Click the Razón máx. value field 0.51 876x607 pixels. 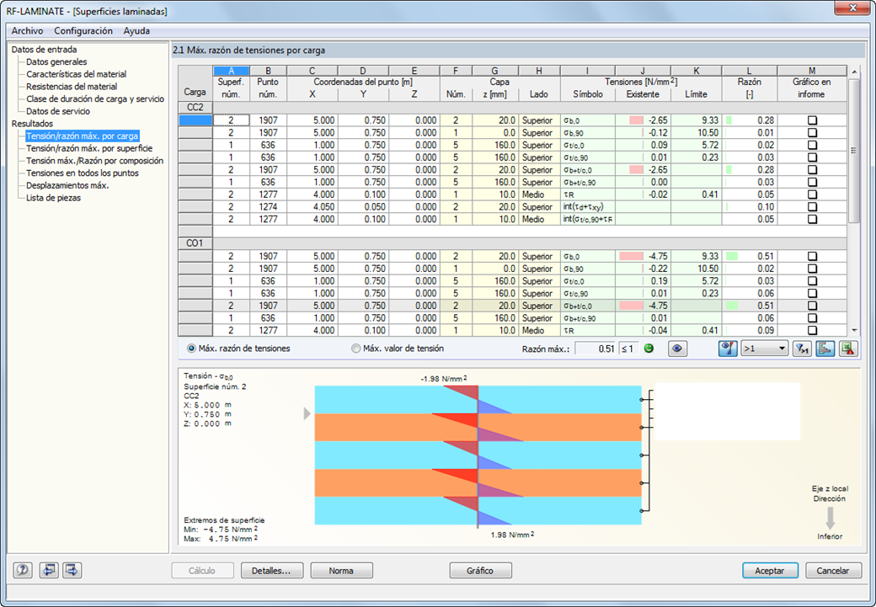(596, 349)
